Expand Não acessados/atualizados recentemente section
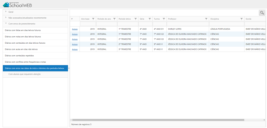267x128 pixels. (27, 18)
